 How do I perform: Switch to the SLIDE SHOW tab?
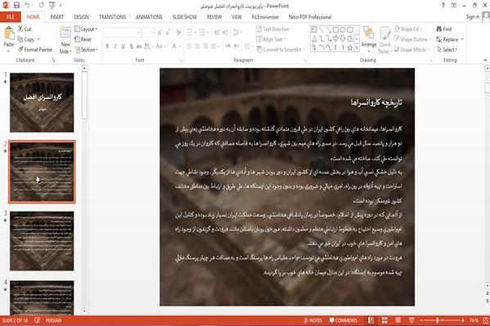click(185, 17)
